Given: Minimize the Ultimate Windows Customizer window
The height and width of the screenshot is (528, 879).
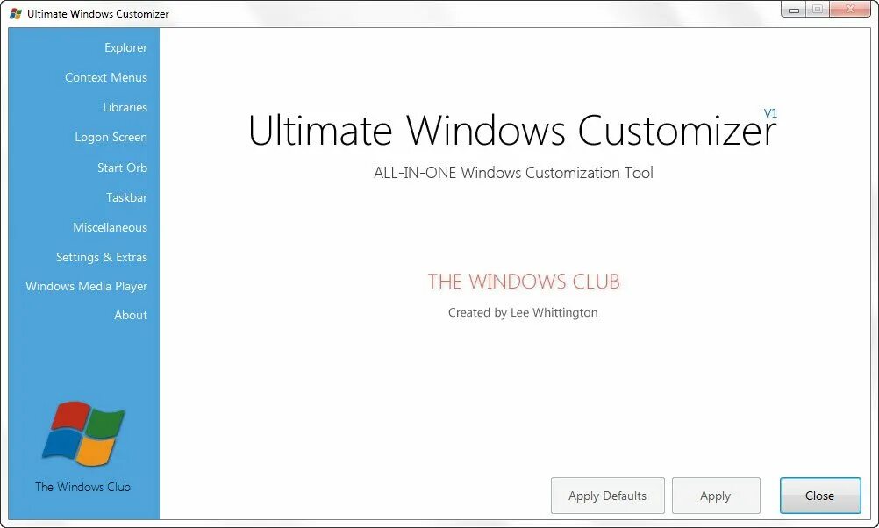Looking at the screenshot, I should tap(794, 10).
